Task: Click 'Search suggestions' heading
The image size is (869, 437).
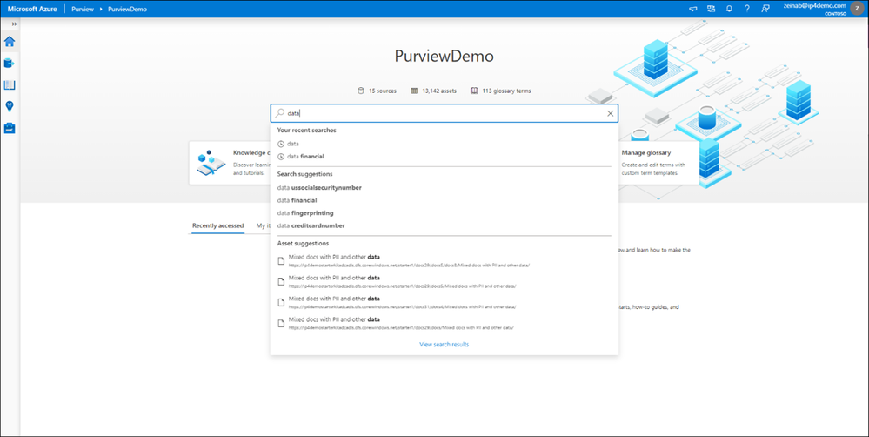Action: click(x=304, y=174)
